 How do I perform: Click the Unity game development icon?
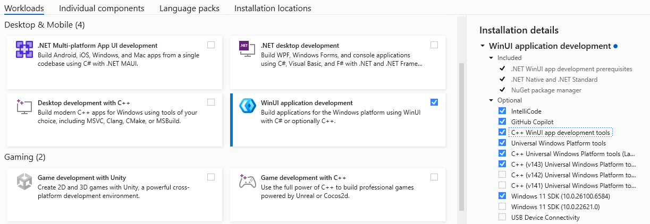pyautogui.click(x=24, y=182)
